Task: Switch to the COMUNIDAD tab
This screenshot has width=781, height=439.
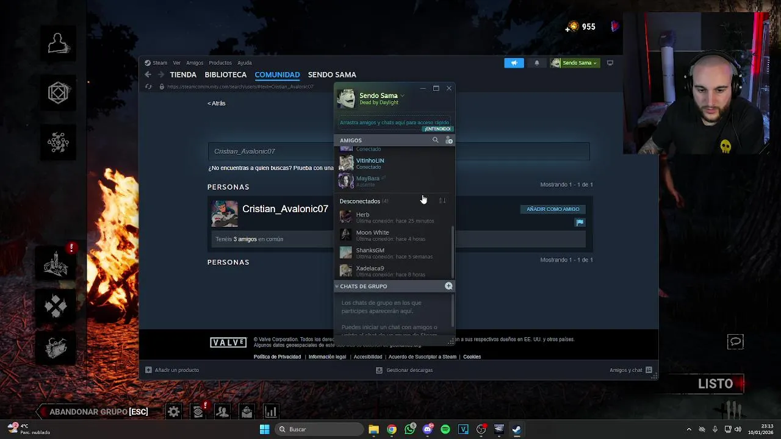Action: pos(277,74)
